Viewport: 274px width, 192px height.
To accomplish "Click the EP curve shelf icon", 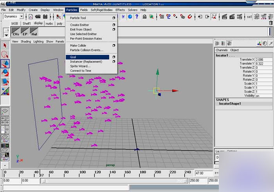I will (x=25, y=32).
